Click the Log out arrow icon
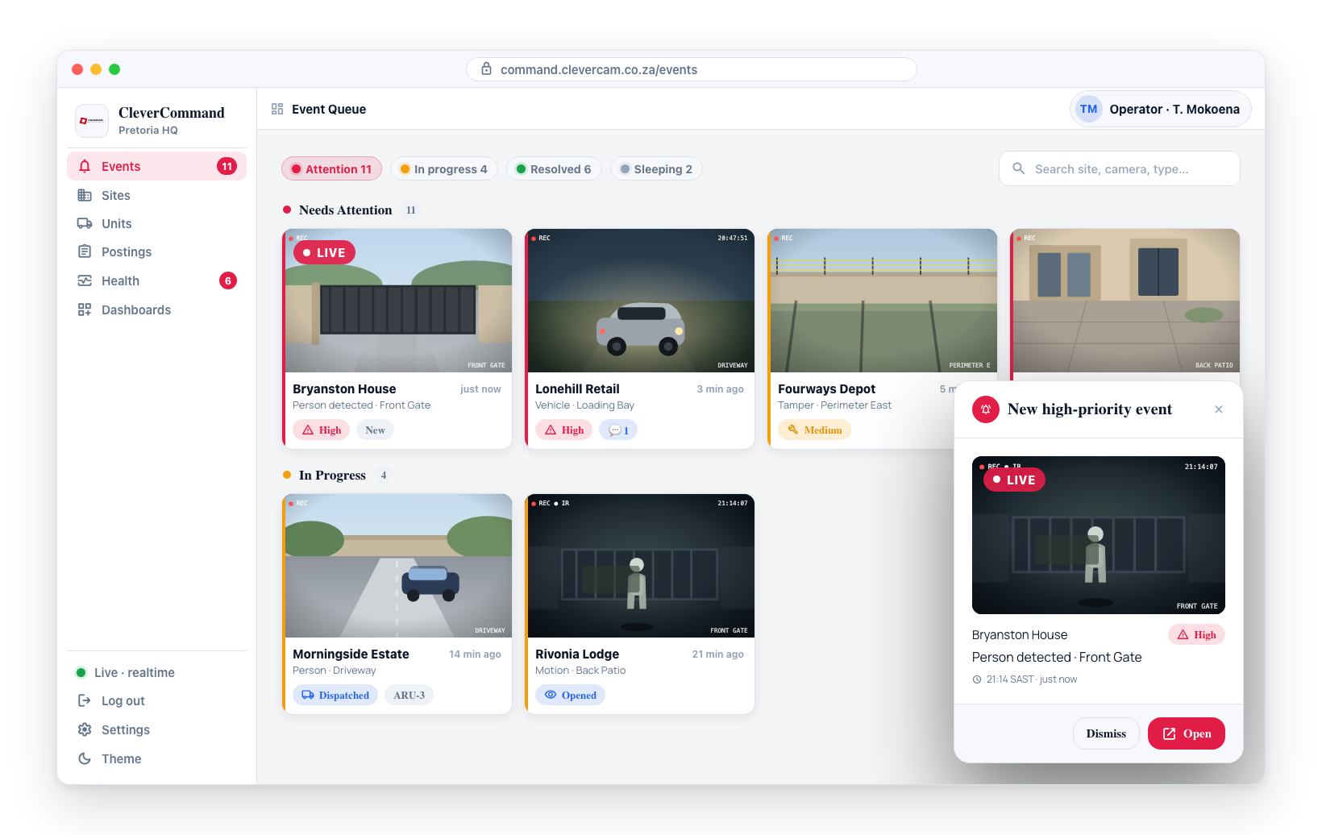 click(85, 700)
